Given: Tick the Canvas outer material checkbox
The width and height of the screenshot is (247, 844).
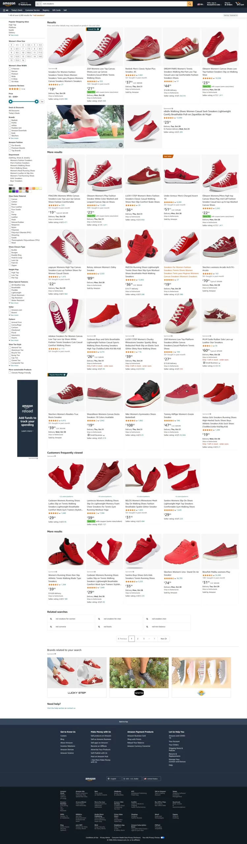Looking at the screenshot, I should [10, 199].
